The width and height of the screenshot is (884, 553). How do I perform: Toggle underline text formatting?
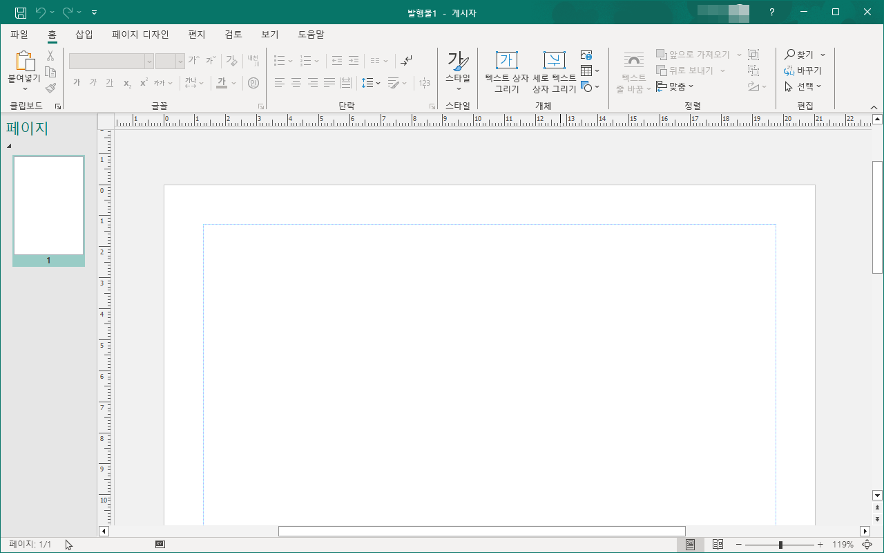point(110,83)
